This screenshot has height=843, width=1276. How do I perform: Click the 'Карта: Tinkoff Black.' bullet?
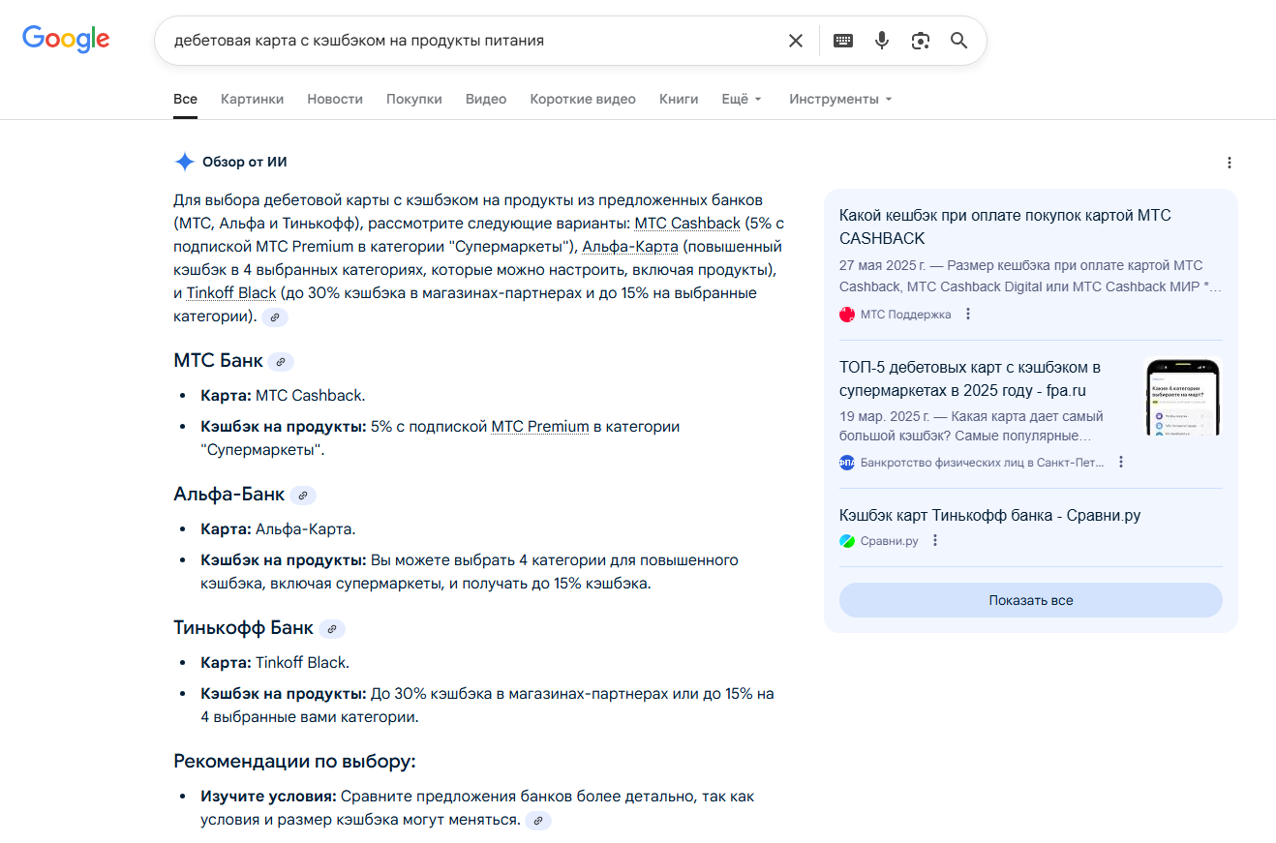[275, 663]
